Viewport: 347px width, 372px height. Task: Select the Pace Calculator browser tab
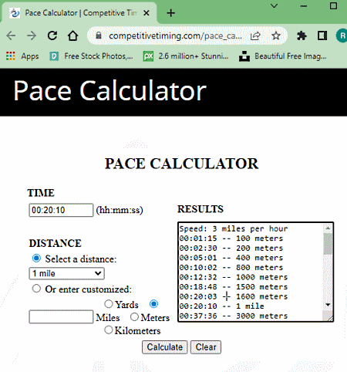point(79,13)
